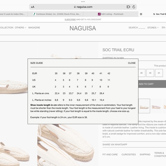The height and width of the screenshot is (166, 166).
Task: Click the SOC TRAIL ECRU product title
Action: [x=118, y=50]
